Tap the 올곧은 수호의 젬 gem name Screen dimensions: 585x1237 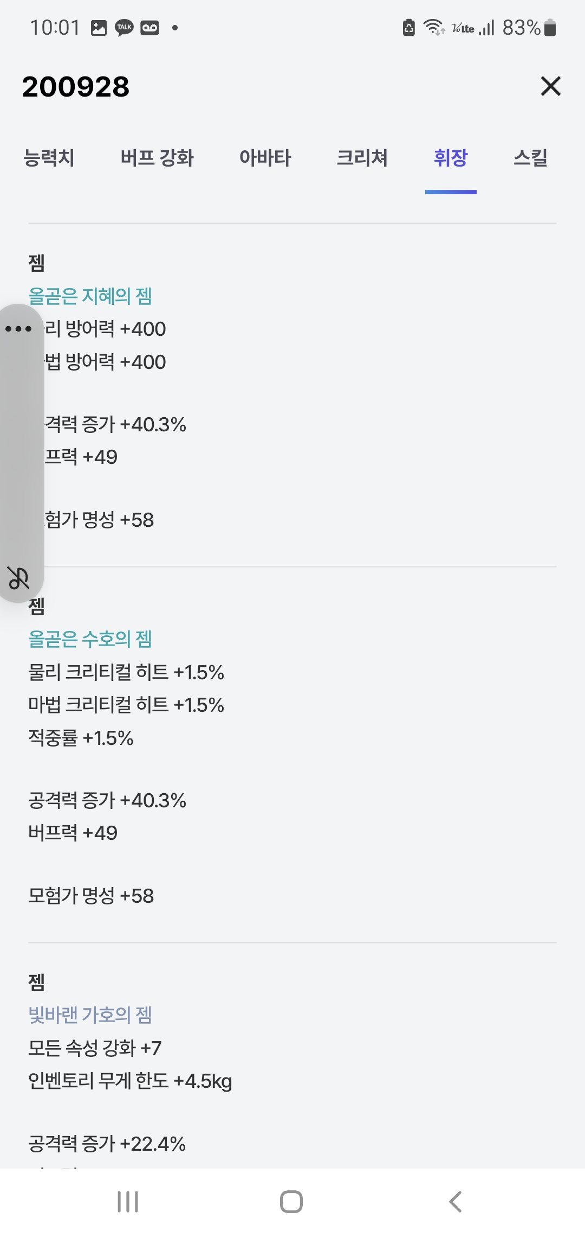click(x=90, y=639)
